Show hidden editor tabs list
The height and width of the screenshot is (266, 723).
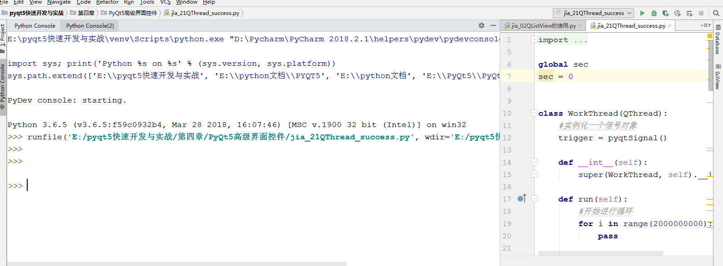[x=705, y=26]
